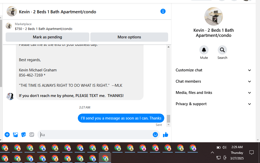Click the Mark as pending button
Viewport: 260px width, 163px height.
[47, 37]
